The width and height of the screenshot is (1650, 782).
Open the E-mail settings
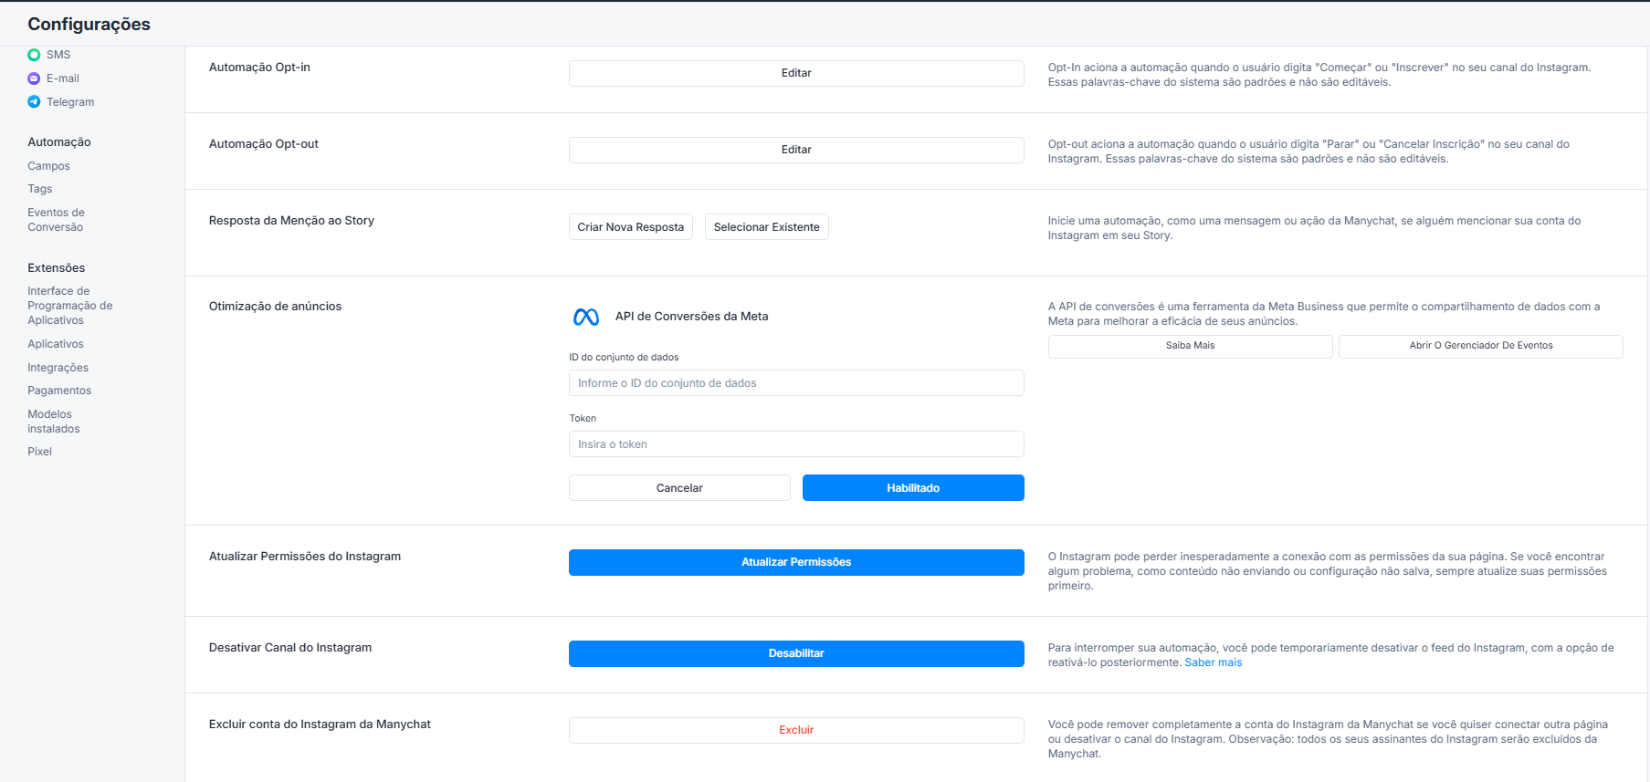point(63,78)
